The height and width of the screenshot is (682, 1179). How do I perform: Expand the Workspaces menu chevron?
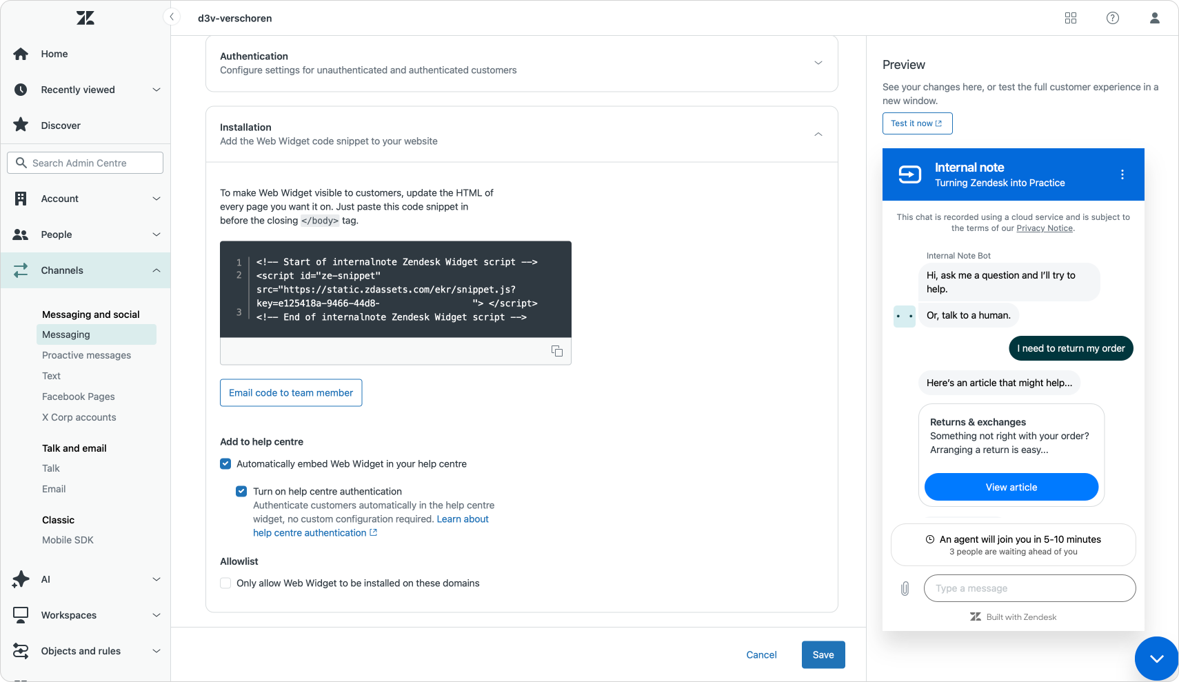[x=157, y=615]
